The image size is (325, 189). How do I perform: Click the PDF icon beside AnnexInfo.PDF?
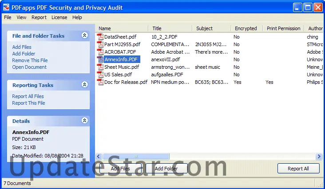click(x=100, y=59)
